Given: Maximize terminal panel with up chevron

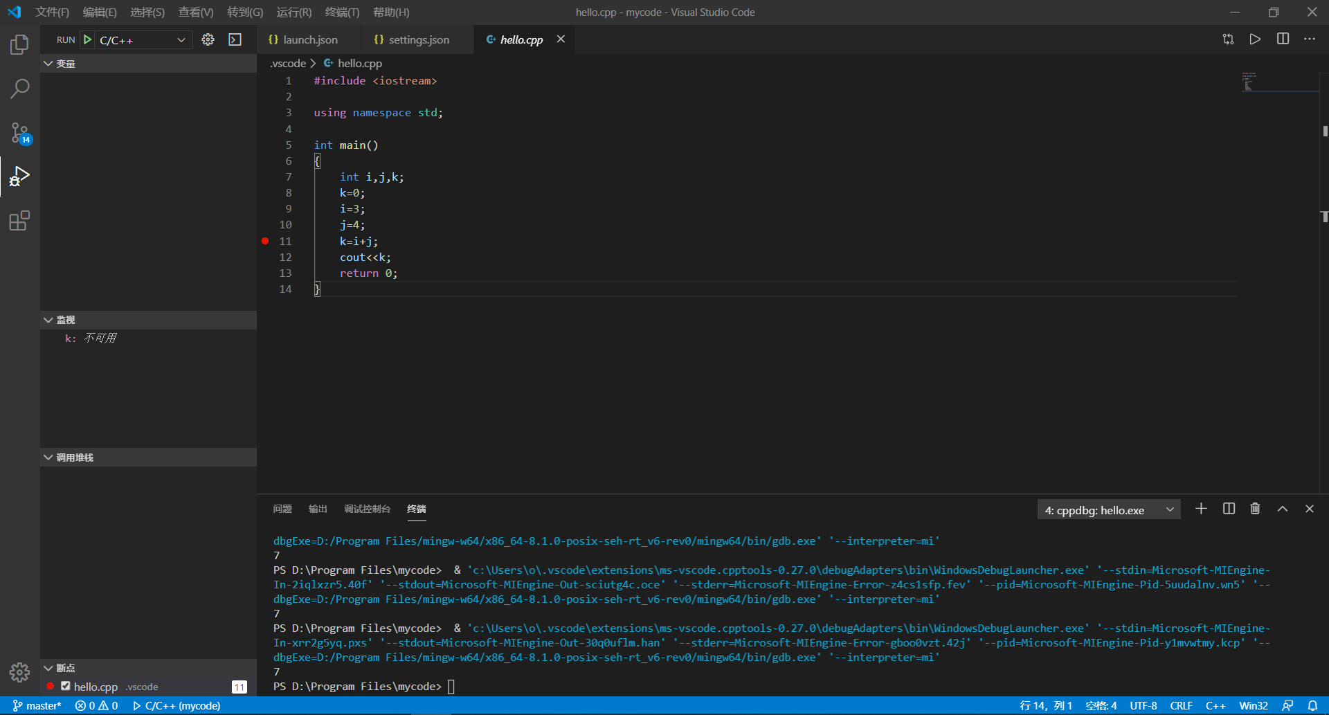Looking at the screenshot, I should pyautogui.click(x=1282, y=509).
